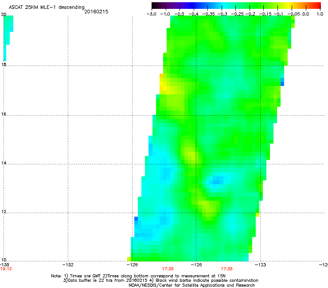Click the "-0.4" color bar label

pos(194,14)
